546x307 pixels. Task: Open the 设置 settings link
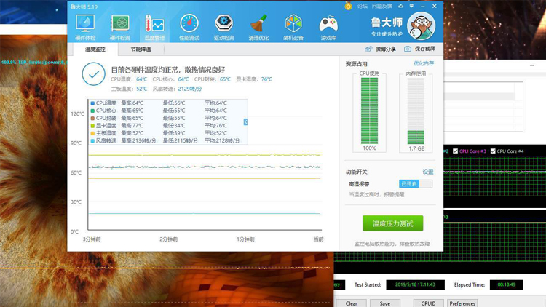(x=428, y=172)
